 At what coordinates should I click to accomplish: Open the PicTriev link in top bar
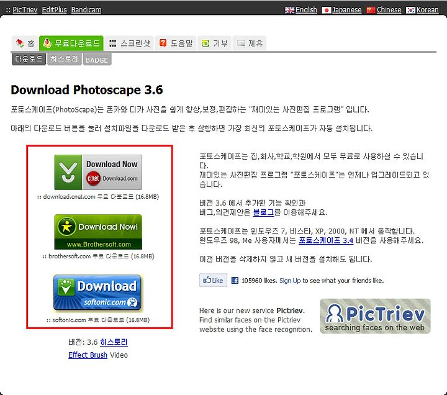point(25,10)
